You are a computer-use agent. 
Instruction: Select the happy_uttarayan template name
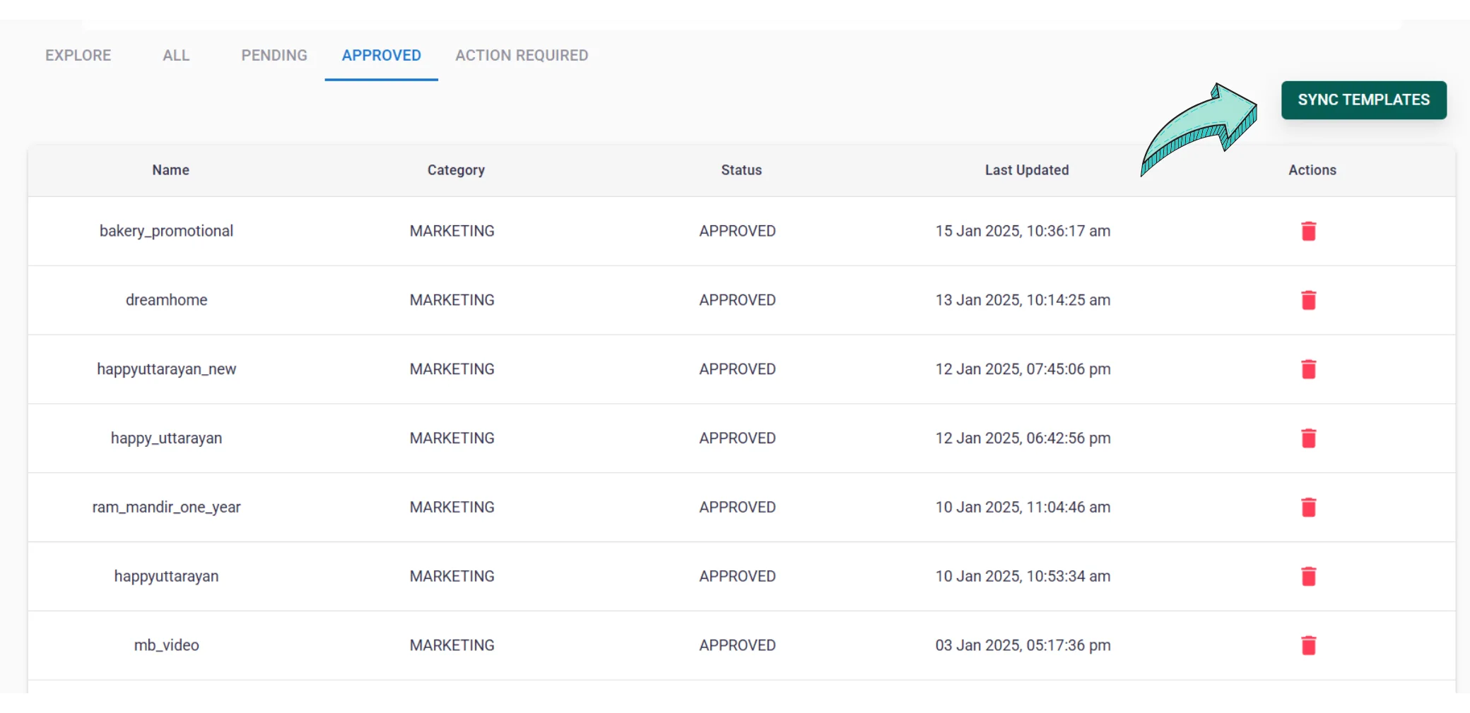(x=167, y=438)
